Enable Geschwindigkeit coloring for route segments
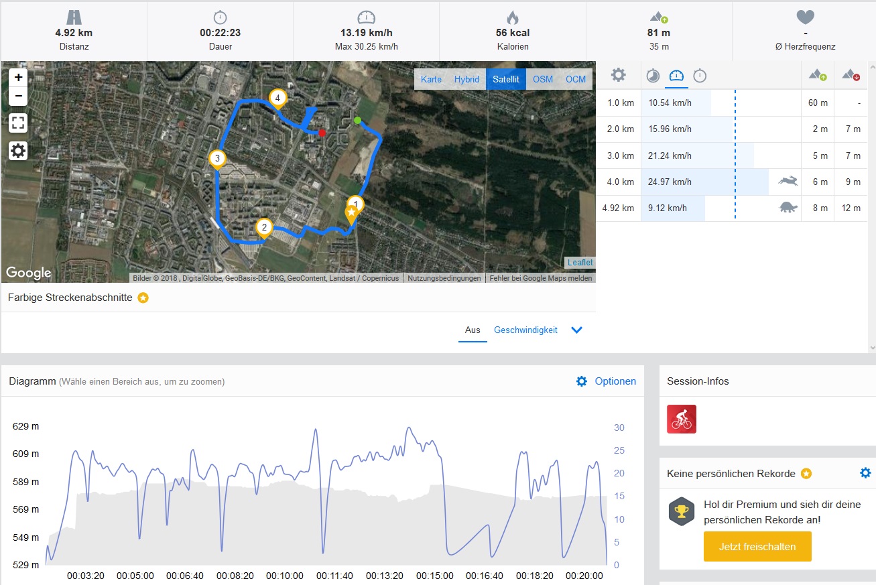 click(x=525, y=330)
